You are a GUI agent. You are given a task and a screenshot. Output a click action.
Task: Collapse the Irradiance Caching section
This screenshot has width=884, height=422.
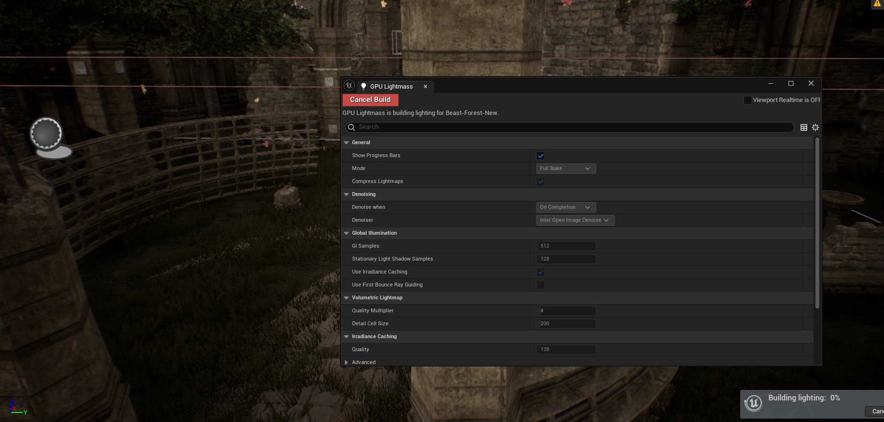click(x=346, y=337)
